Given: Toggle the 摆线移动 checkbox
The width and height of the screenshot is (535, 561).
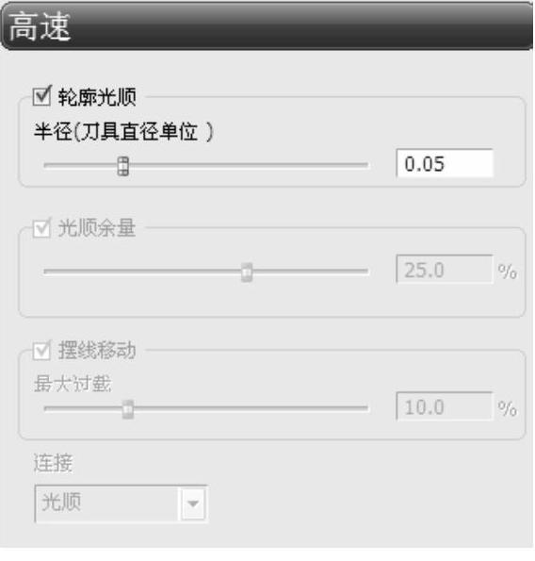Looking at the screenshot, I should pos(41,351).
